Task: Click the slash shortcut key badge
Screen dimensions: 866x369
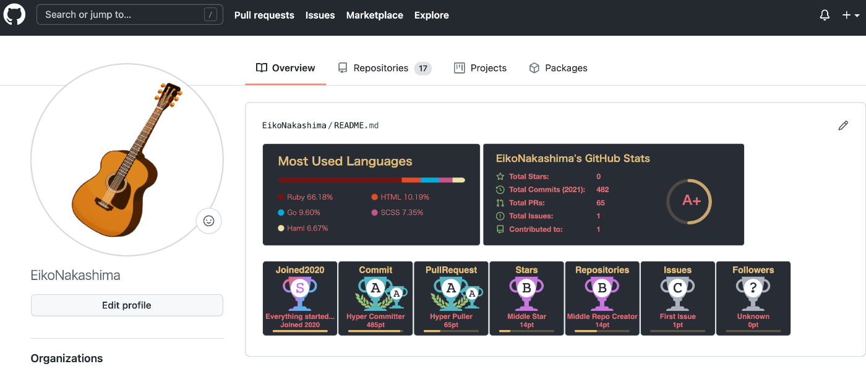Action: [x=211, y=15]
